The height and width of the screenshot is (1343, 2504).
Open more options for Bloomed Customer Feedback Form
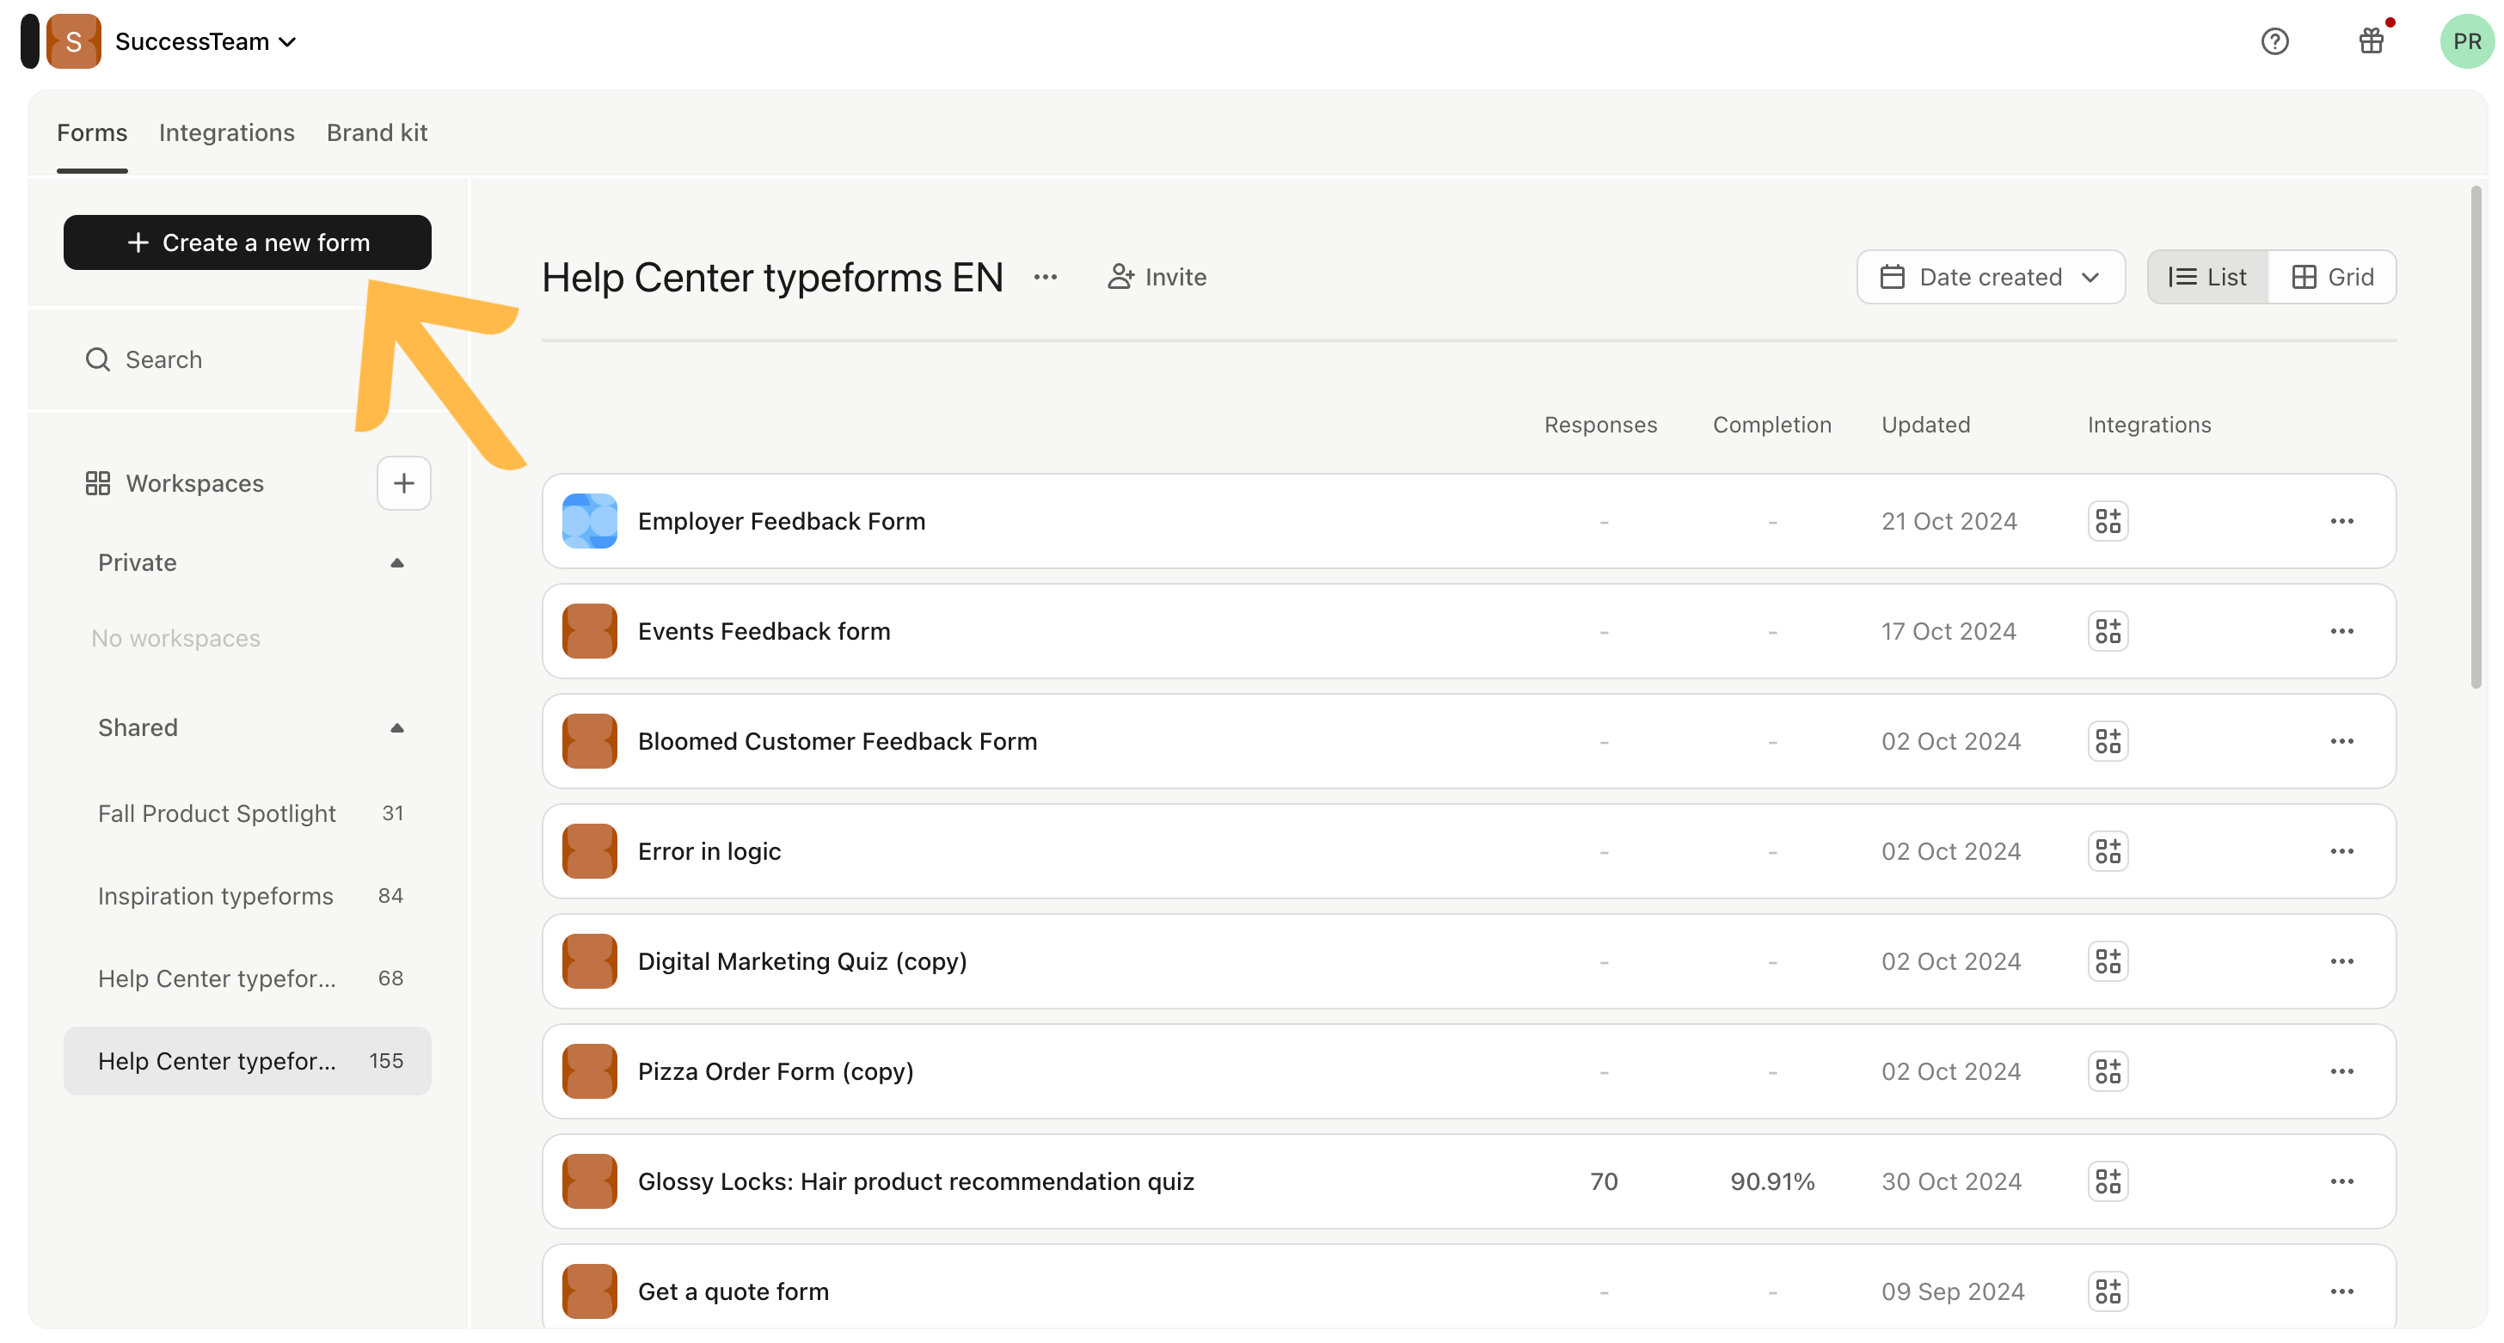2341,740
